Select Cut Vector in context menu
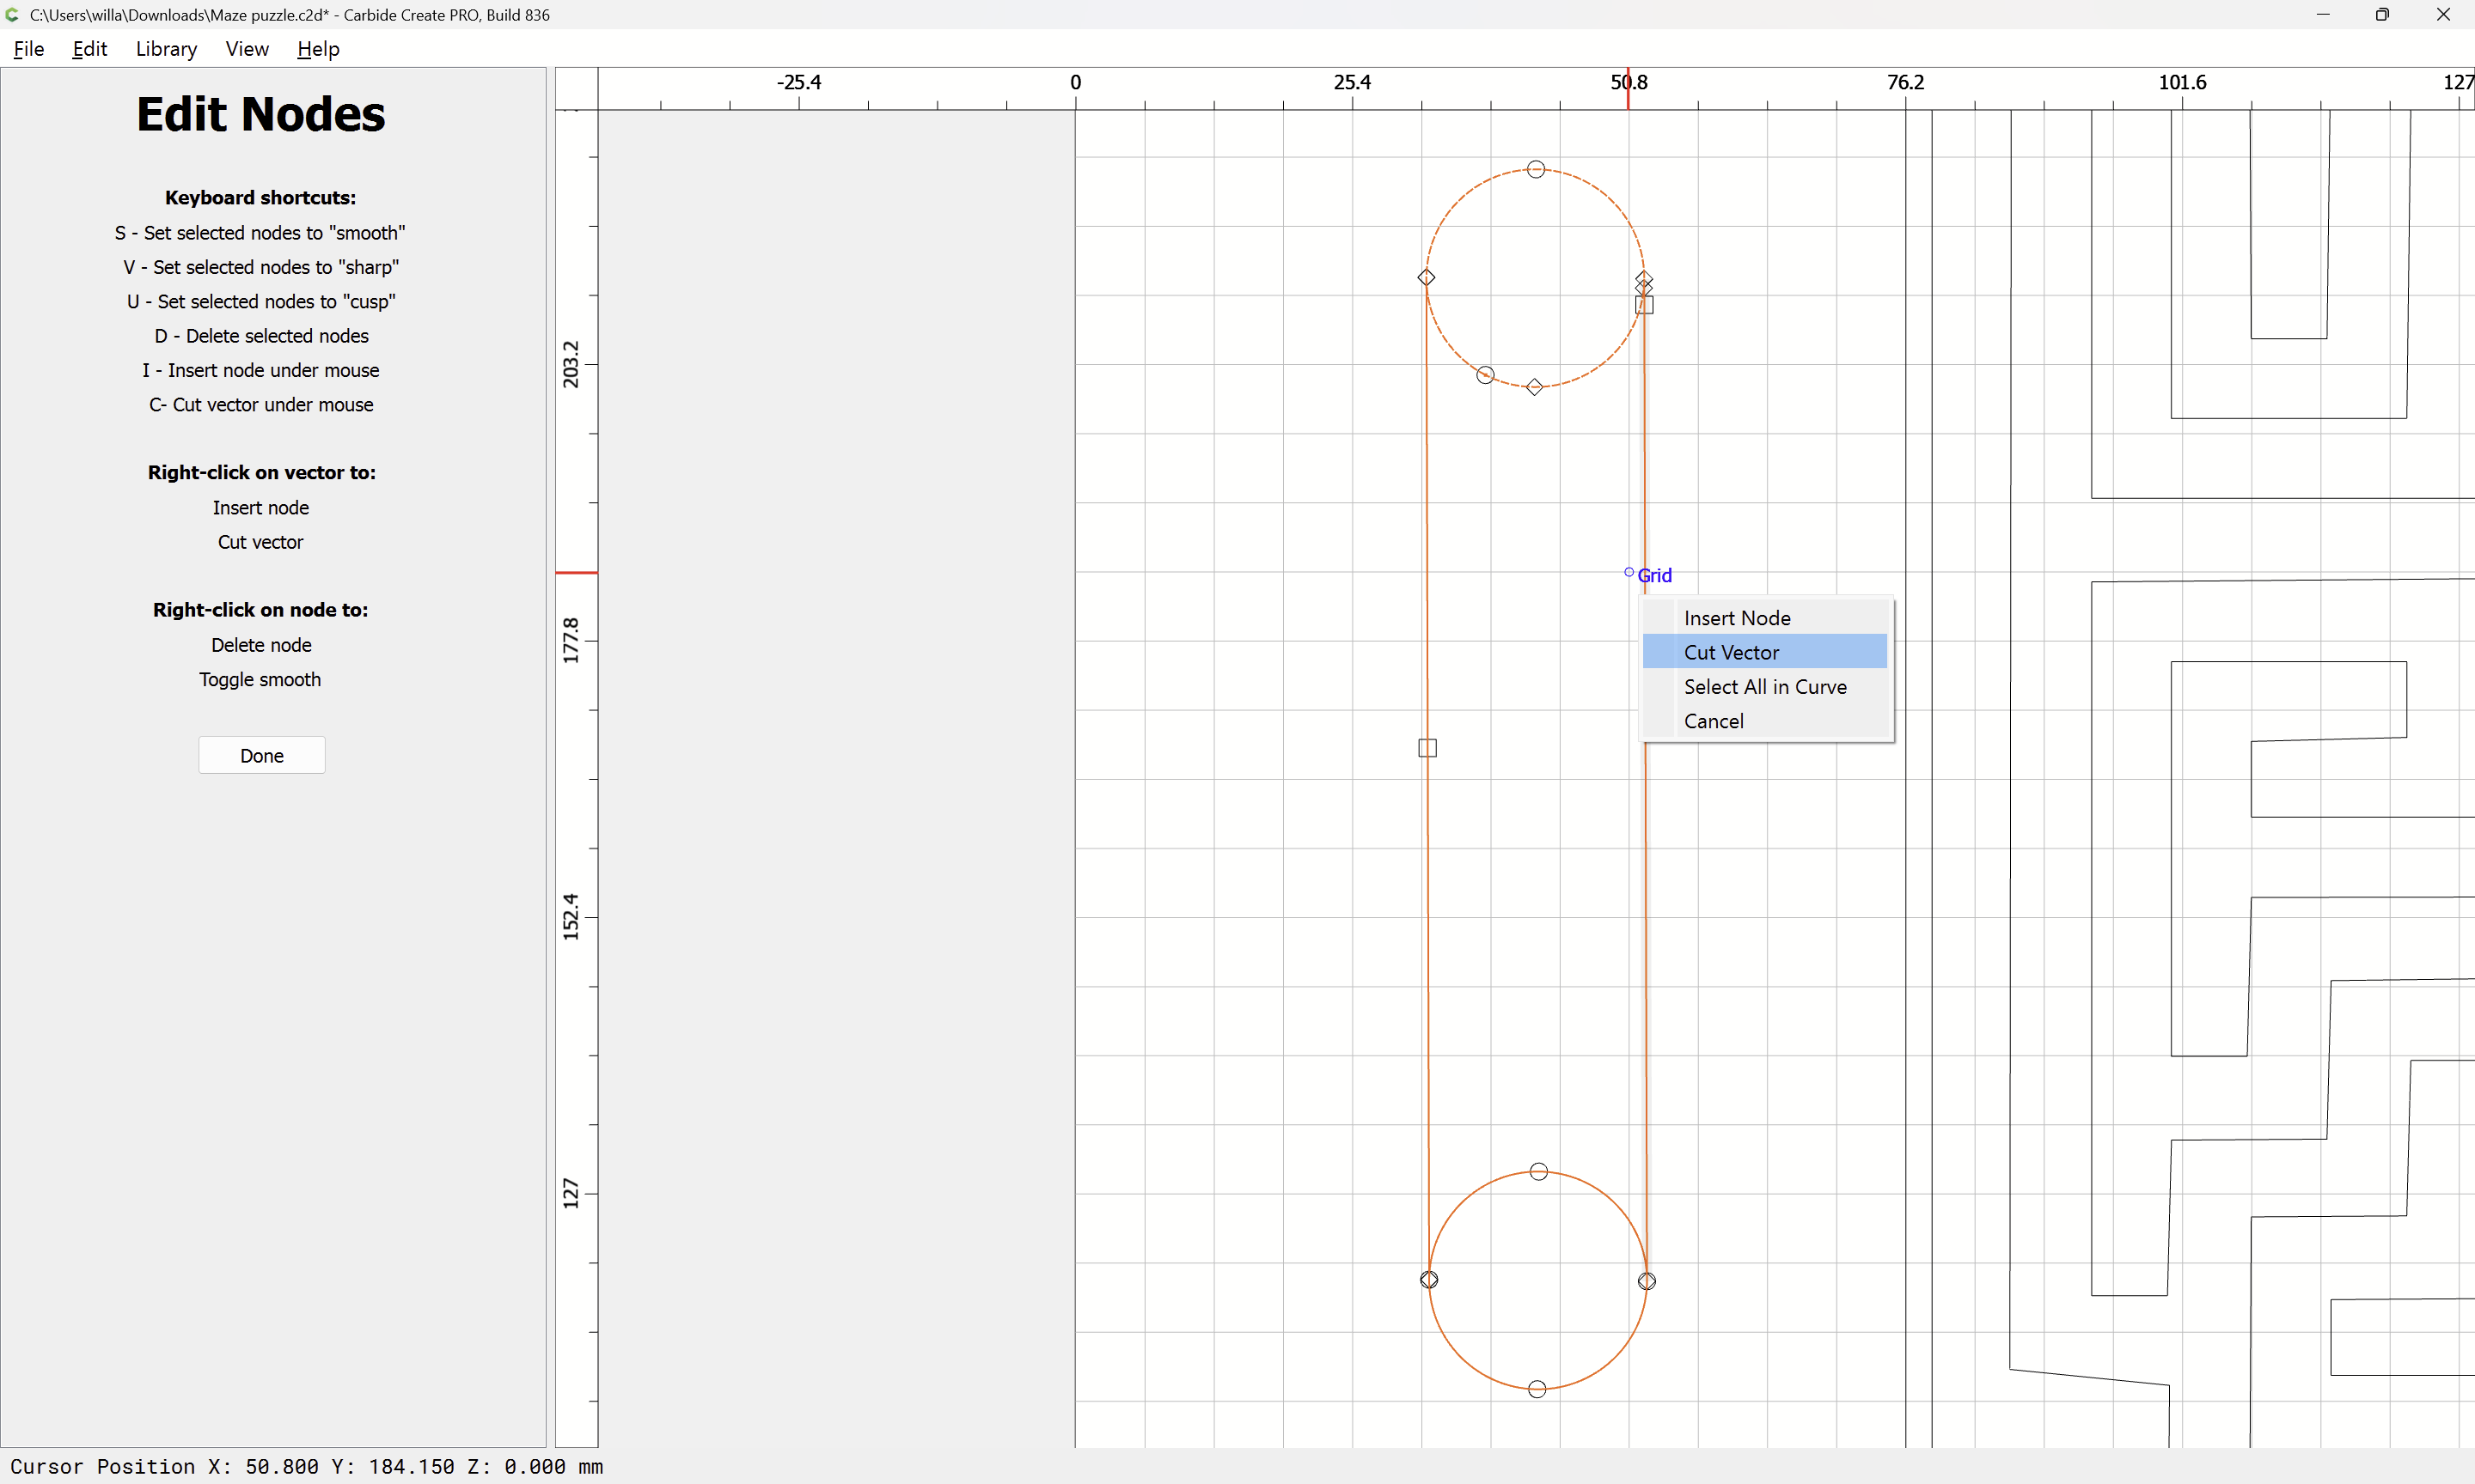Screen dimensions: 2475x1484 pyautogui.click(x=1731, y=652)
